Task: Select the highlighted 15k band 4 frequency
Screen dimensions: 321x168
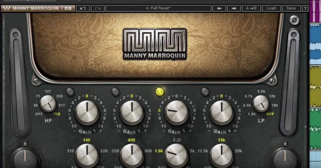Action: [221, 140]
